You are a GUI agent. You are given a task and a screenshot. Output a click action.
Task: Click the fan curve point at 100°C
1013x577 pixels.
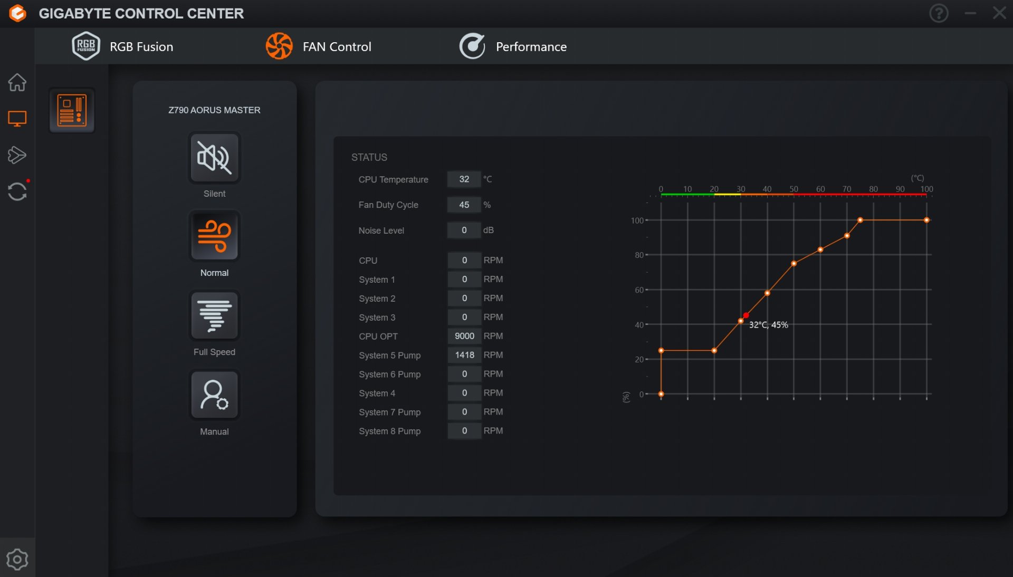coord(926,220)
